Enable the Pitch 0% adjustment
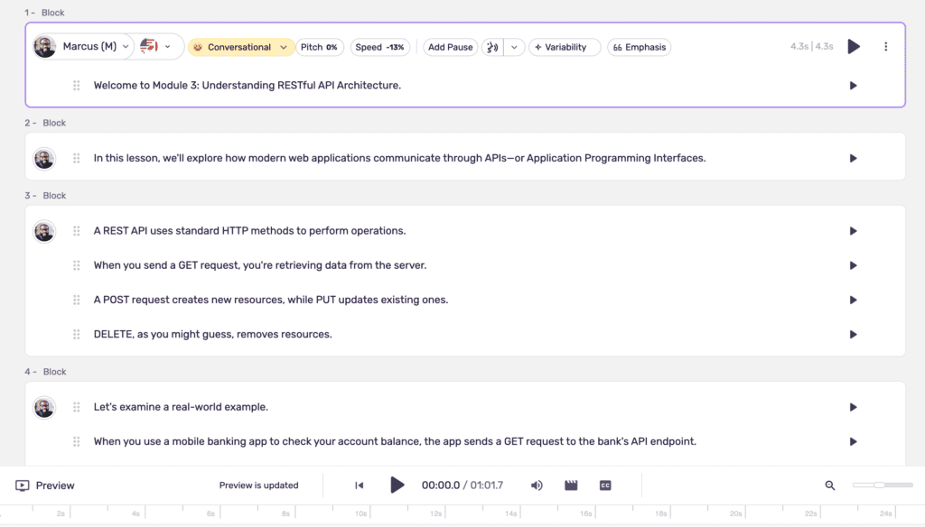925x527 pixels. (321, 47)
